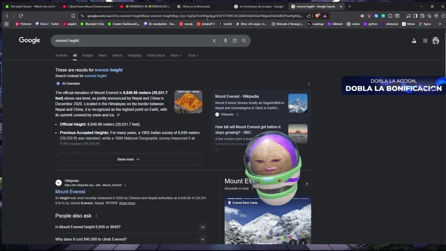Click corrected 'everest height' link
Image resolution: width=446 pixels, height=251 pixels.
click(x=109, y=70)
